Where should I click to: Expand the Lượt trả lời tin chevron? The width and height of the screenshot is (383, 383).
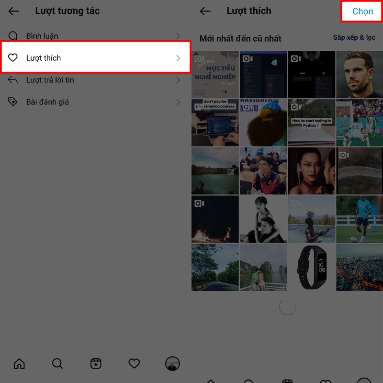(x=179, y=80)
